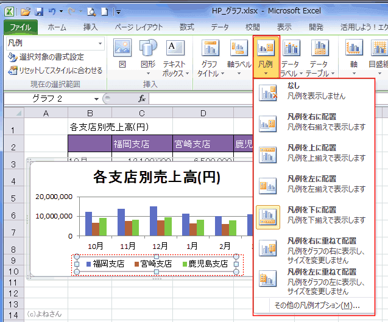The height and width of the screenshot is (322, 388).
Task: Click the fx insert function button
Action: point(142,99)
